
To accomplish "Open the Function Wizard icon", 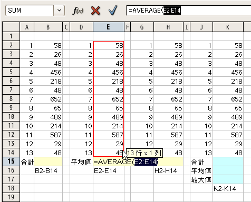I will 78,11.
